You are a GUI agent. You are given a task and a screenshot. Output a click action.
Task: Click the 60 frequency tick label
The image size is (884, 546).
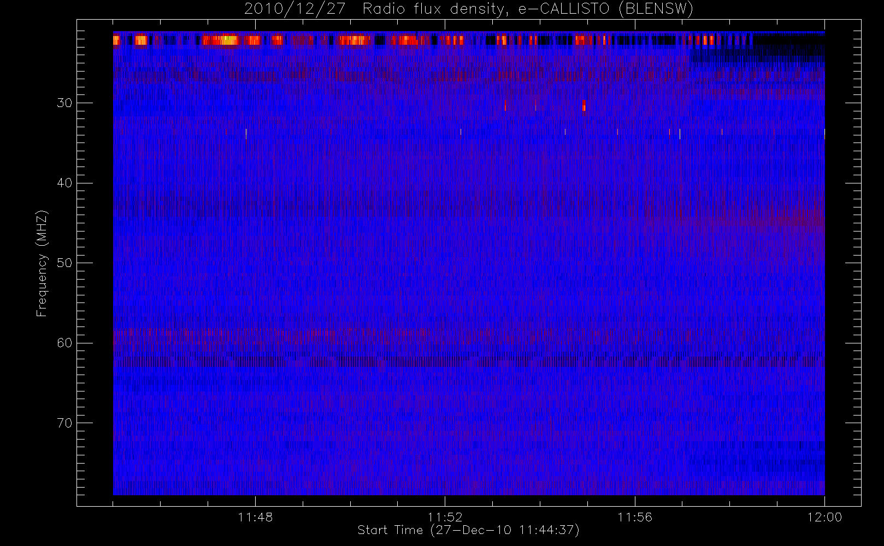tap(64, 343)
